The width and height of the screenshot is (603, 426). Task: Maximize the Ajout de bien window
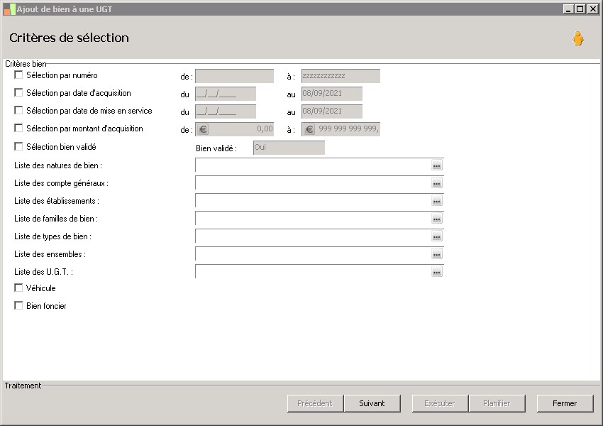click(x=580, y=9)
